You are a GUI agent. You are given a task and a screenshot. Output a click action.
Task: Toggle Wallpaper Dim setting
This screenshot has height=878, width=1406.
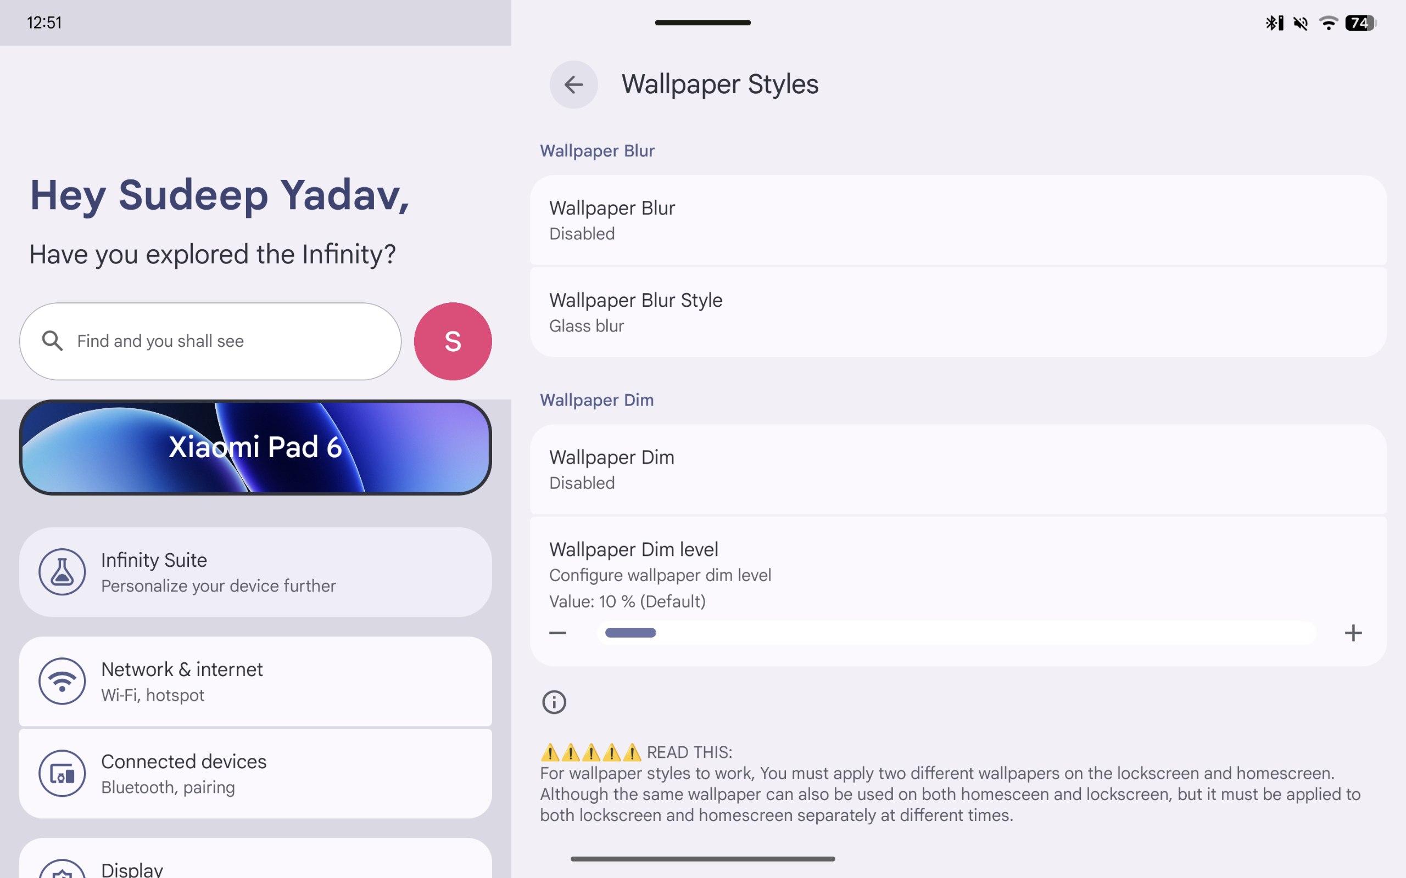[958, 469]
